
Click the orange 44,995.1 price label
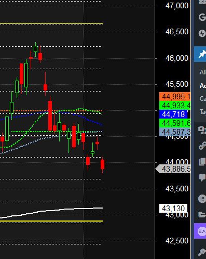175,97
